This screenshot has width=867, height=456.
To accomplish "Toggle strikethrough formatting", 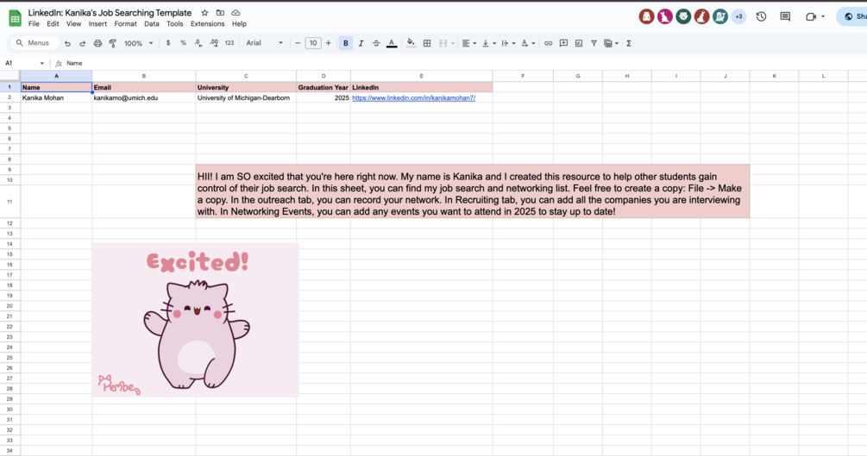I will point(376,43).
